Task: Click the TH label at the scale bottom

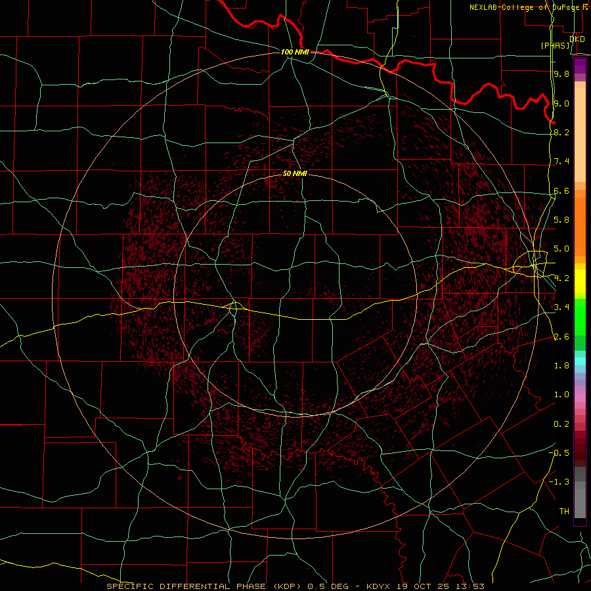Action: tap(564, 511)
